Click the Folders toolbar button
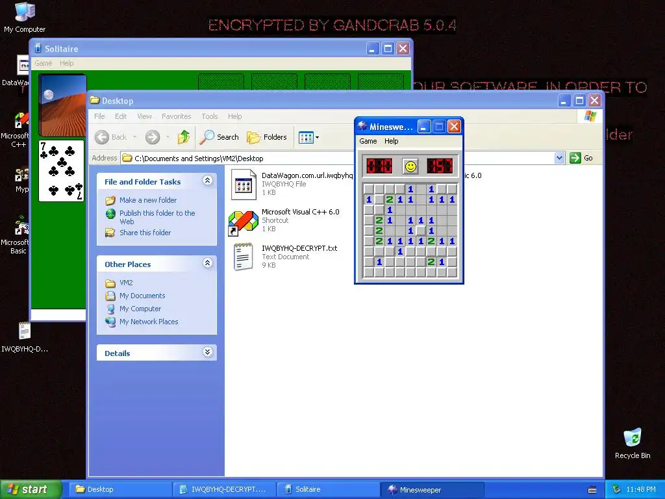The width and height of the screenshot is (665, 499). (267, 137)
